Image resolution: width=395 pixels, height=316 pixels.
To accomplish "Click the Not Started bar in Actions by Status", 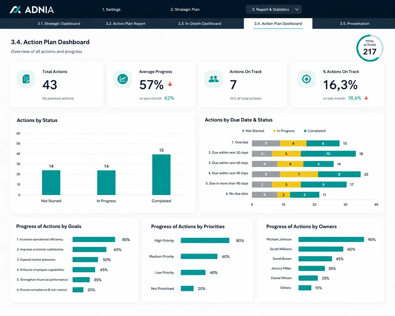I will 51,183.
